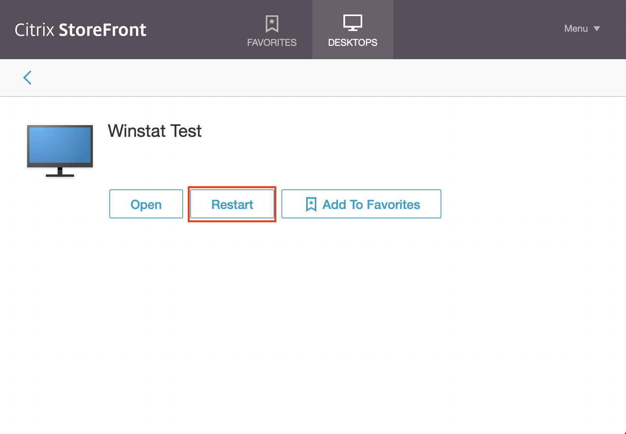Click the Favorites bookmark star icon

point(272,24)
